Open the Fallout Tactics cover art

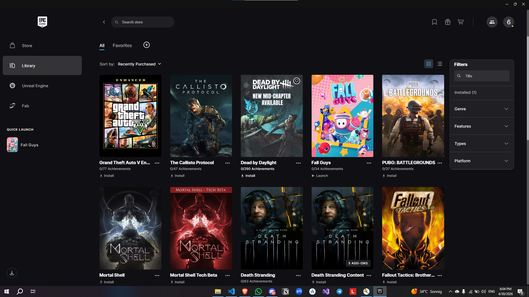coord(413,228)
